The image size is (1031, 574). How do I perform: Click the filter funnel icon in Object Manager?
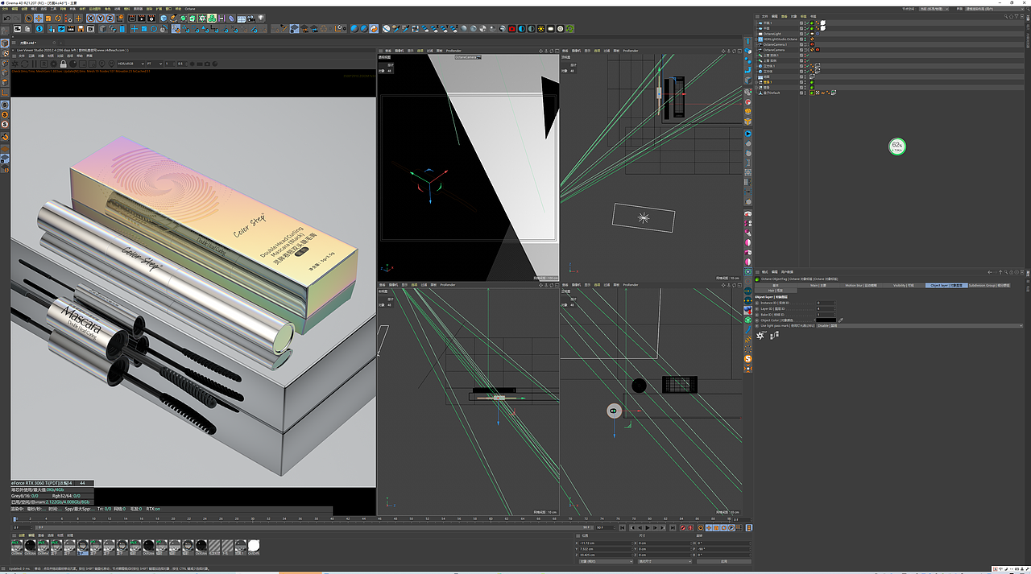[x=1017, y=16]
